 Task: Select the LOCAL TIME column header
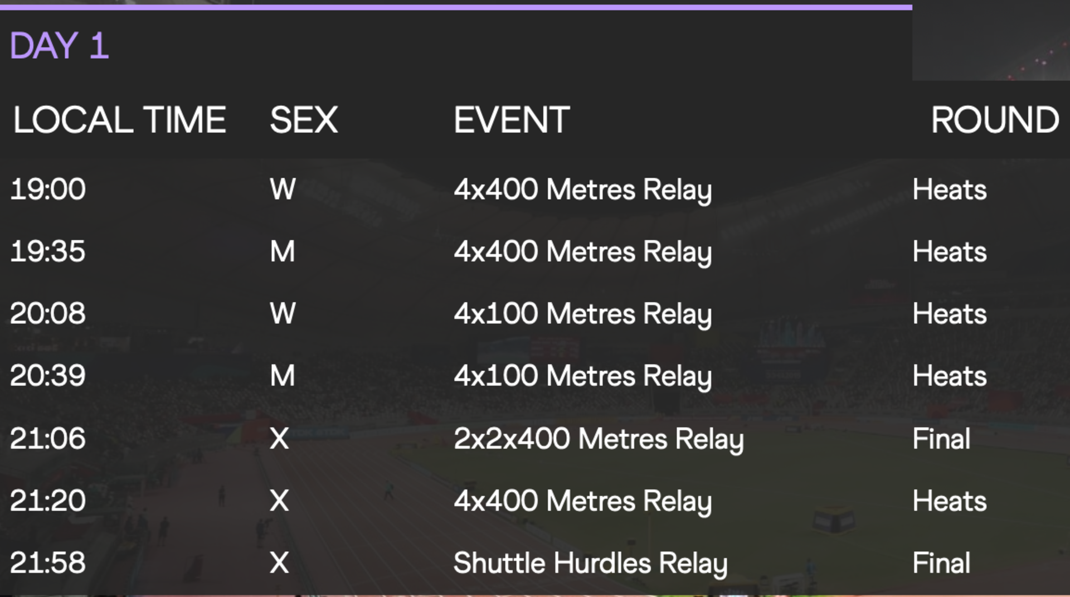click(x=119, y=120)
